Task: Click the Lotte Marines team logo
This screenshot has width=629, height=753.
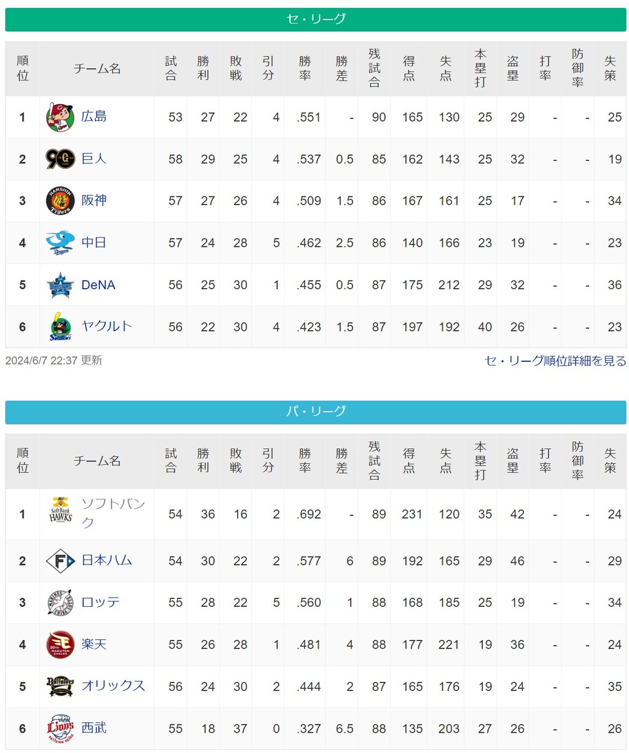Action: coord(60,603)
